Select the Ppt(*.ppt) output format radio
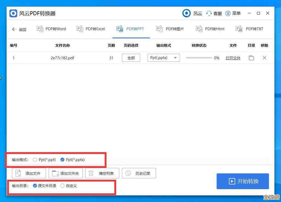 35,160
